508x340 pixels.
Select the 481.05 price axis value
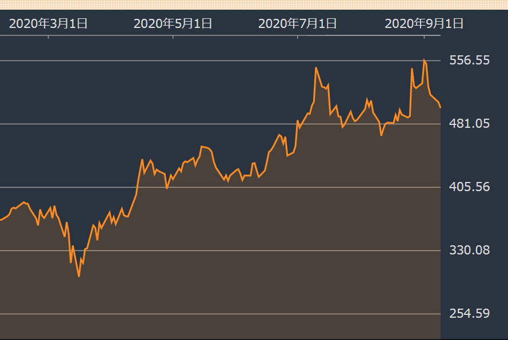pos(469,124)
